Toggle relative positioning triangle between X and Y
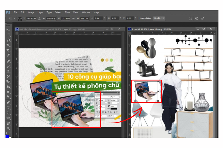223x148 pixels. point(39,18)
